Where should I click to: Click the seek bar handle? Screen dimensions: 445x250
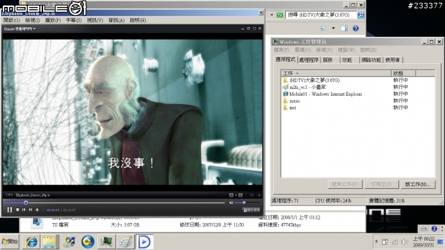pos(26,203)
